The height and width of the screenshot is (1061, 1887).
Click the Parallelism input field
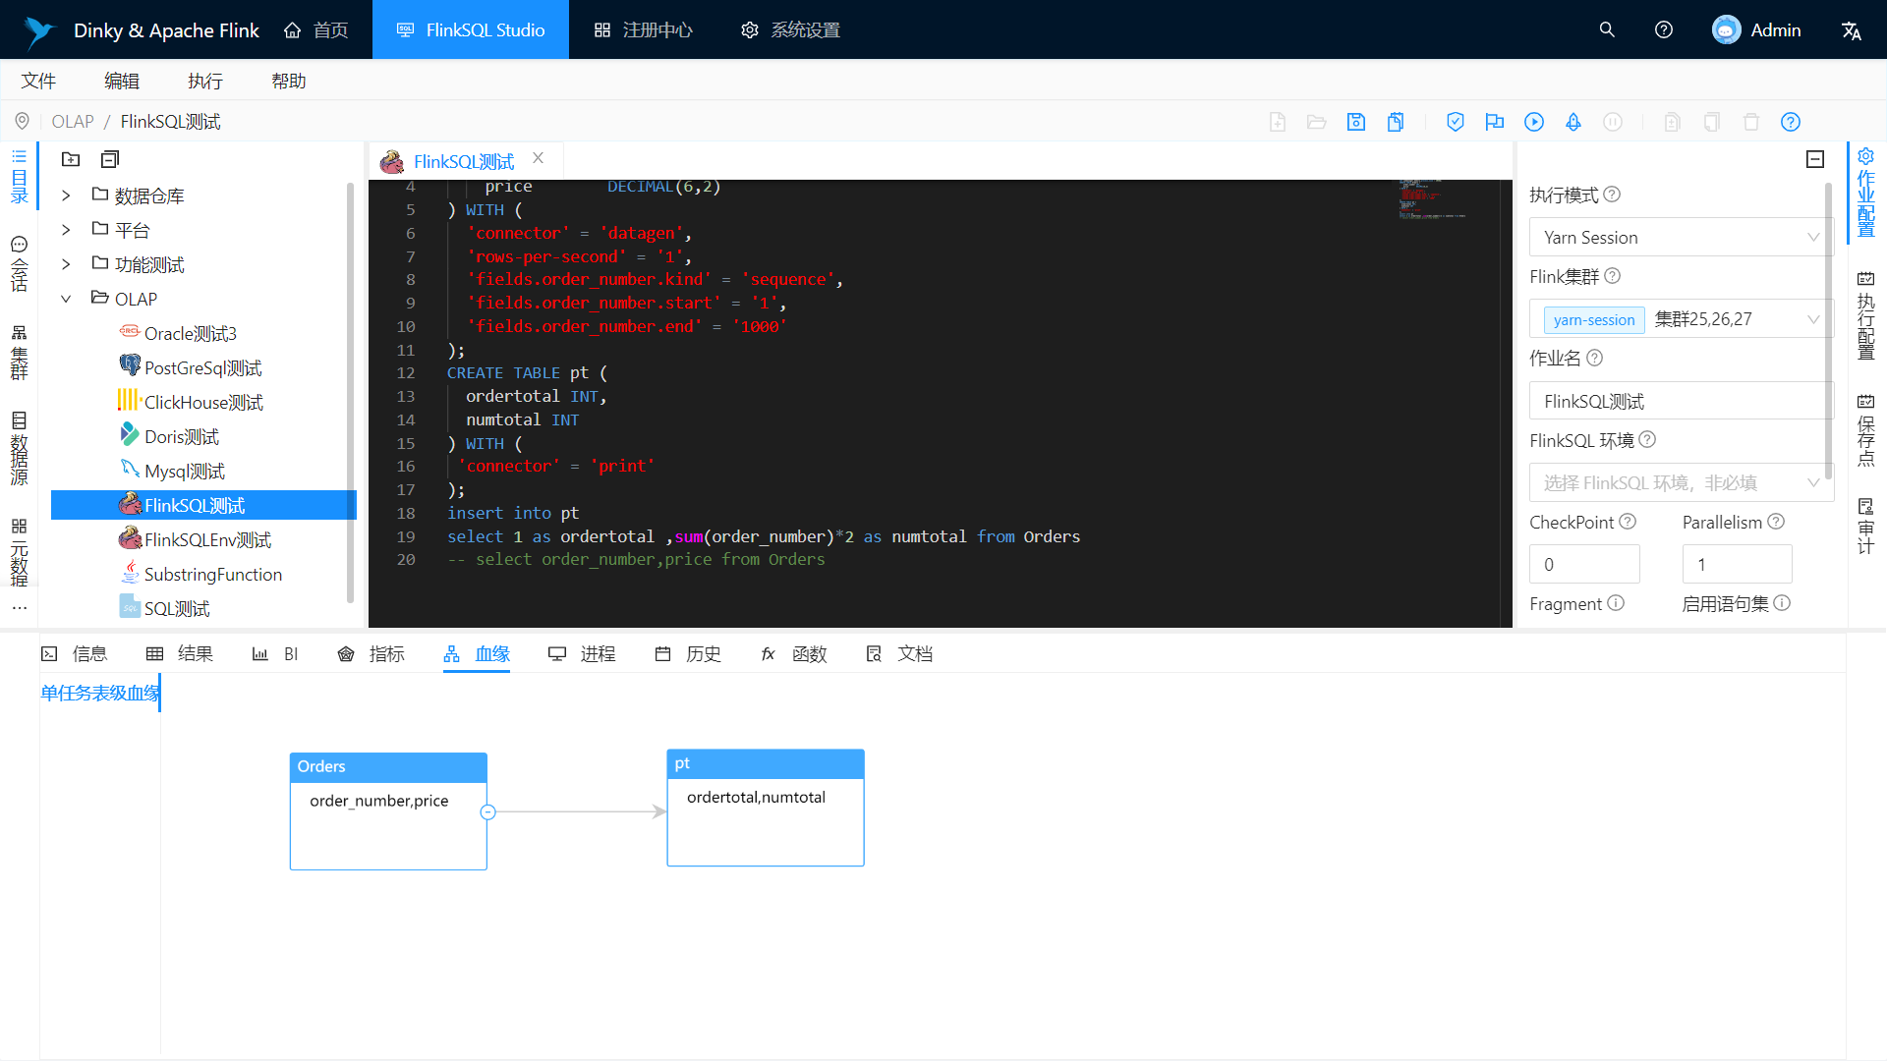pyautogui.click(x=1737, y=565)
